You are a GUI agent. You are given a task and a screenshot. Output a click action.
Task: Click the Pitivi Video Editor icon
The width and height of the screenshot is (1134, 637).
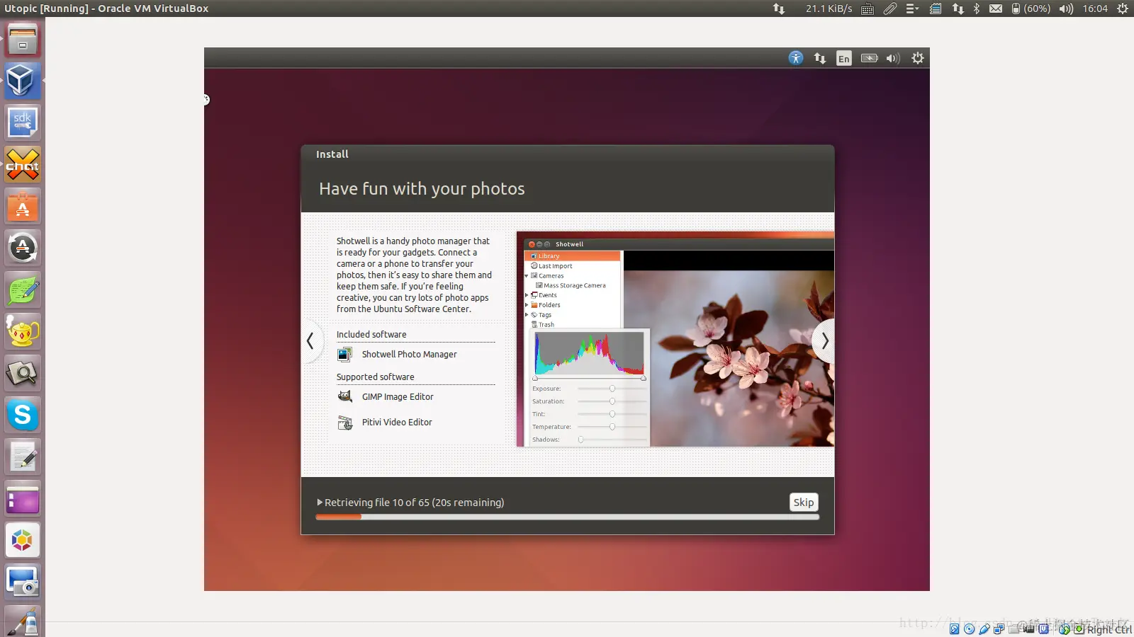[345, 423]
